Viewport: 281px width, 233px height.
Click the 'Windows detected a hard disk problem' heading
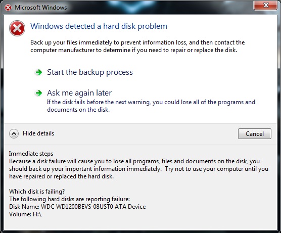coord(99,26)
